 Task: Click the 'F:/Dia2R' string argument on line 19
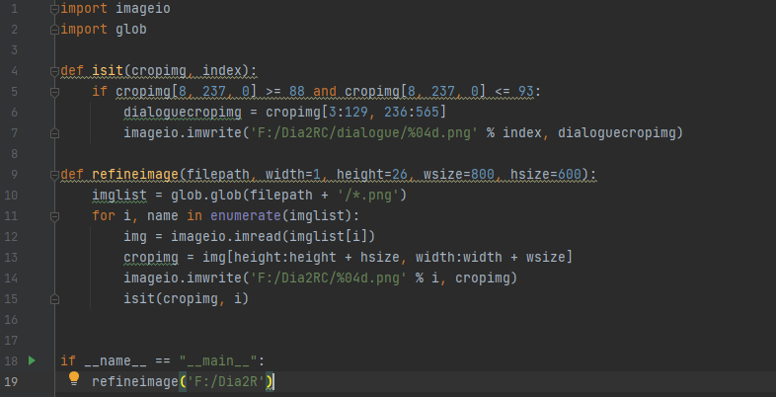coord(226,381)
